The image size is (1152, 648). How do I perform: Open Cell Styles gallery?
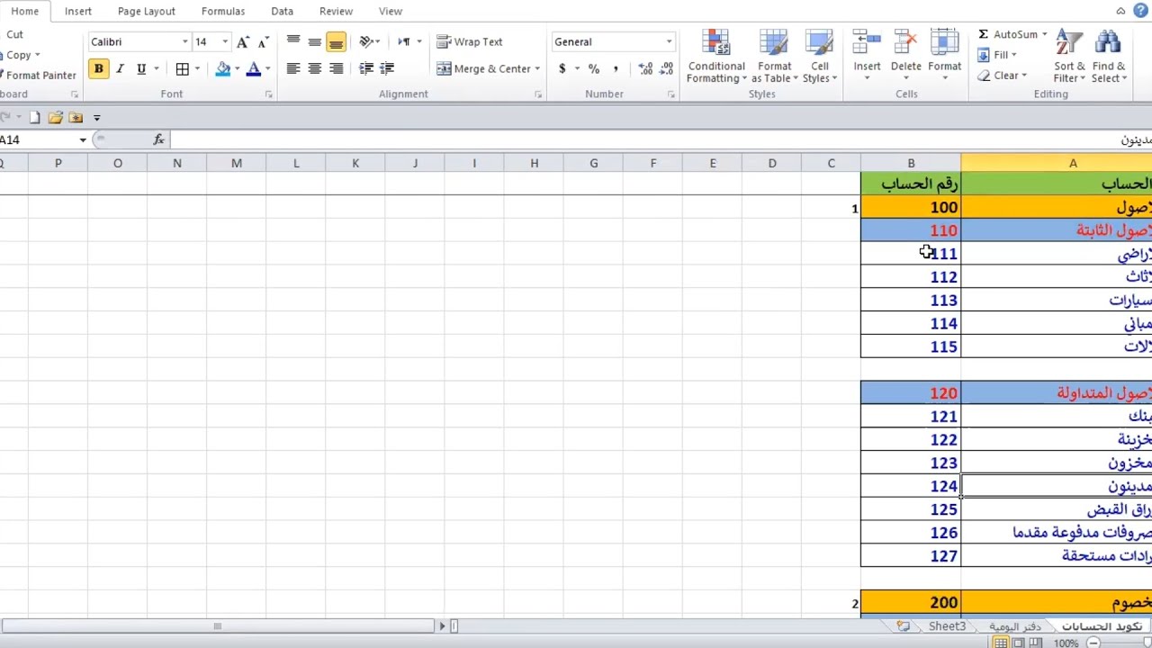click(x=820, y=57)
